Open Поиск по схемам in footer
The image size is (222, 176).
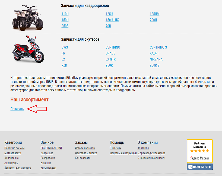pyautogui.click(x=14, y=148)
